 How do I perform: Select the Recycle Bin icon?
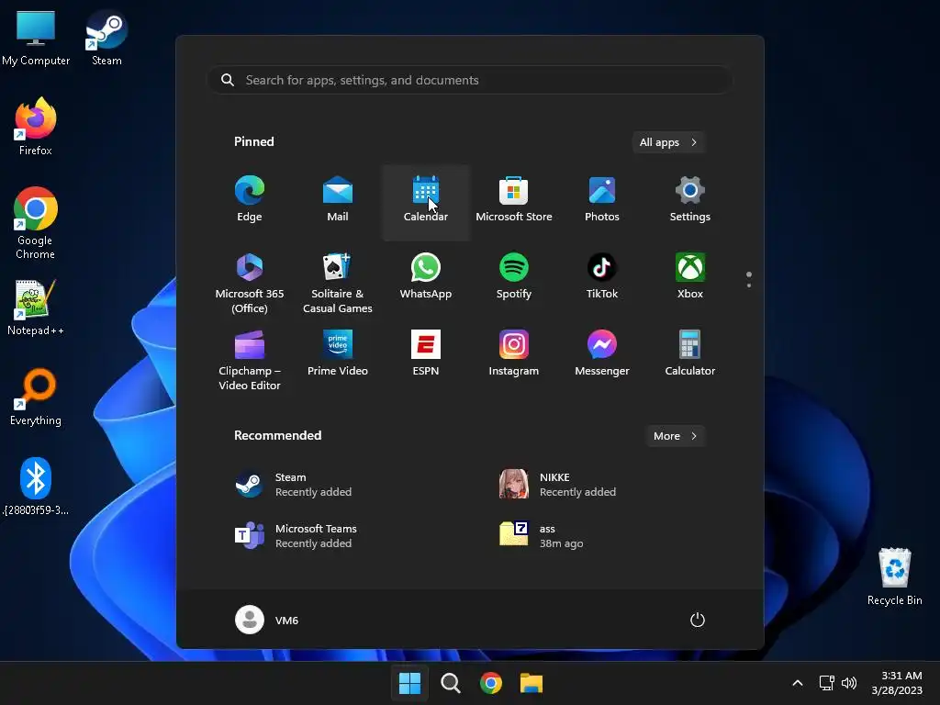point(894,576)
